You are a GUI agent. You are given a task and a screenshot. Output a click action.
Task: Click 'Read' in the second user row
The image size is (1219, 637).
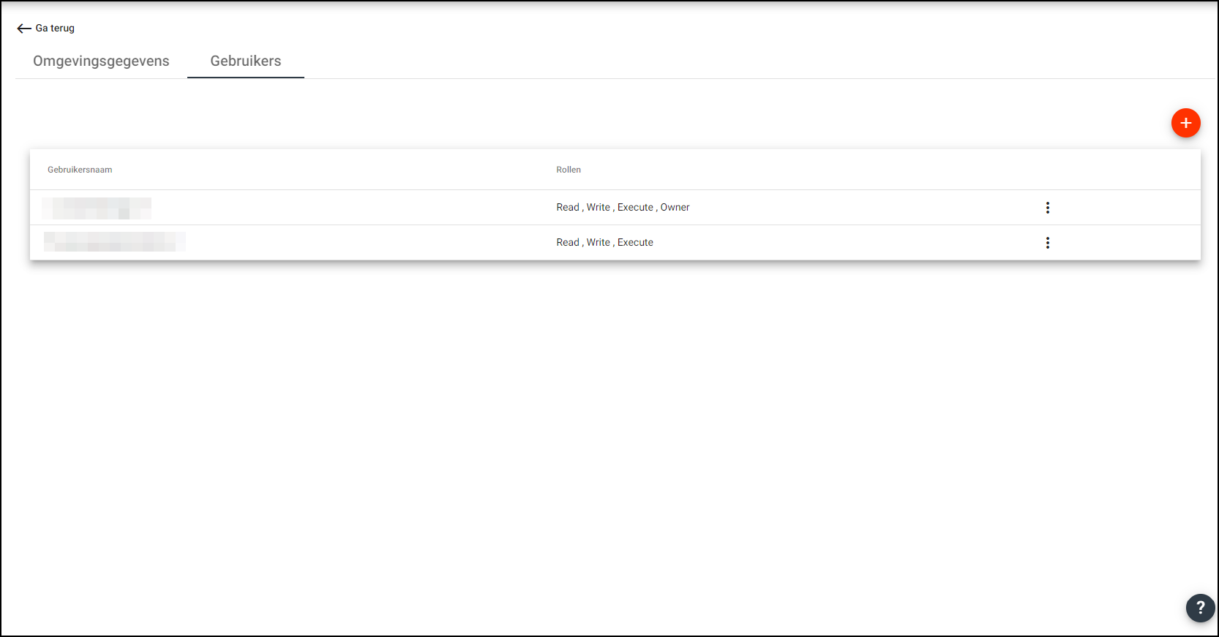click(567, 243)
